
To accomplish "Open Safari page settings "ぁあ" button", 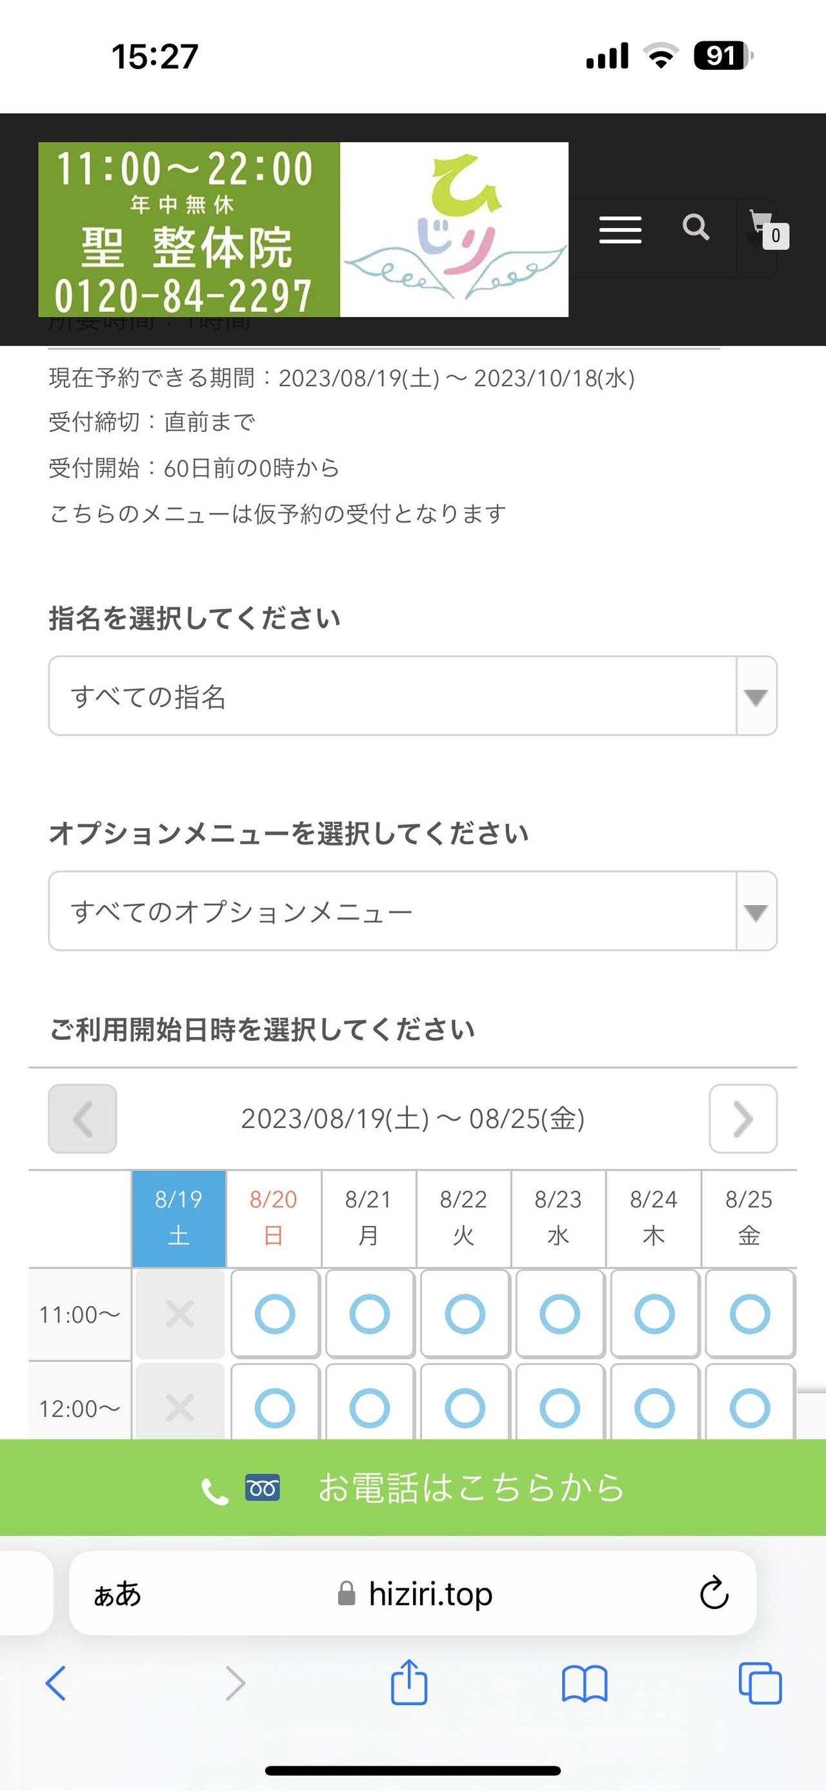I will point(117,1593).
